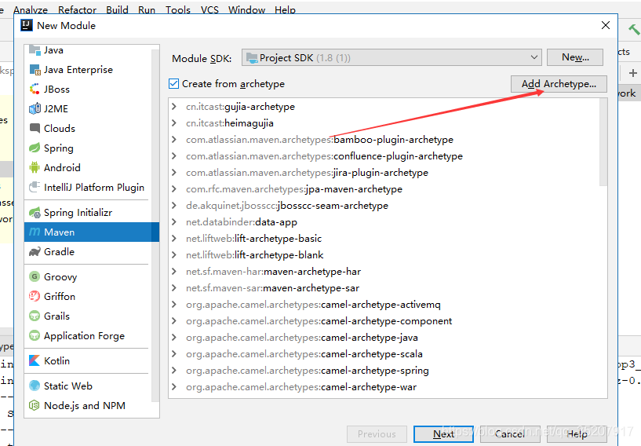Click the New... SDK button
This screenshot has height=446, width=641.
[575, 57]
